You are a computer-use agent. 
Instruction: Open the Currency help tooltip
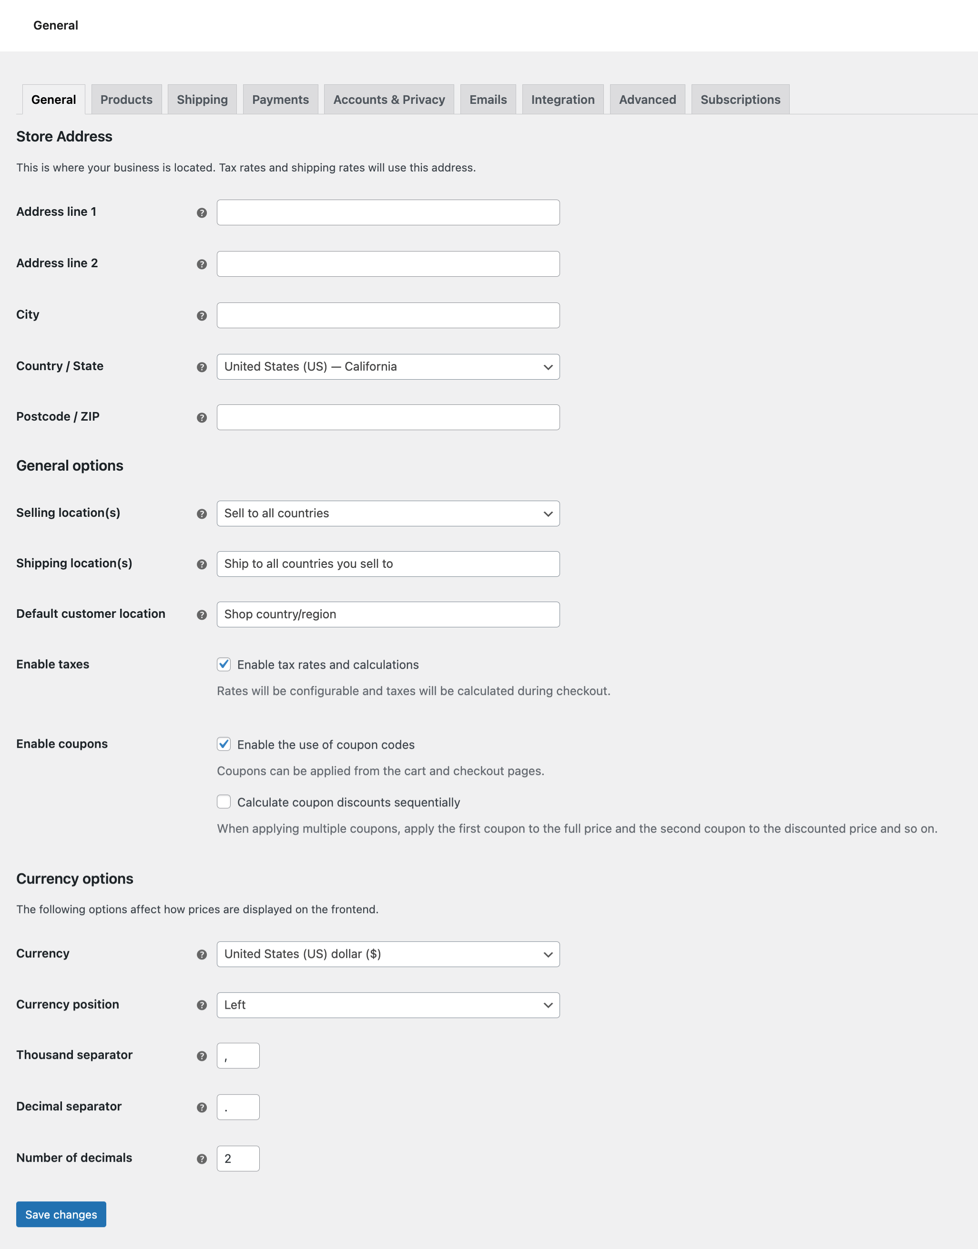point(202,954)
